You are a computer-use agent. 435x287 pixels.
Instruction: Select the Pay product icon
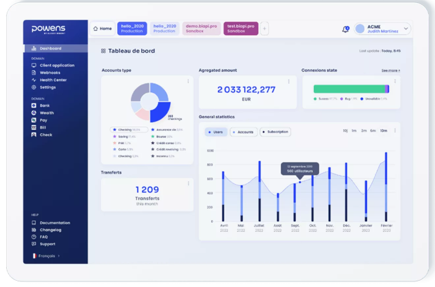tap(34, 120)
